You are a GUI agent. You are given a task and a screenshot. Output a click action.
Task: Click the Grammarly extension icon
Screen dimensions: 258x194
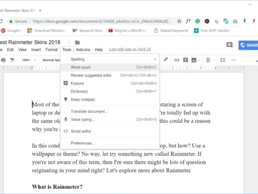click(x=198, y=21)
